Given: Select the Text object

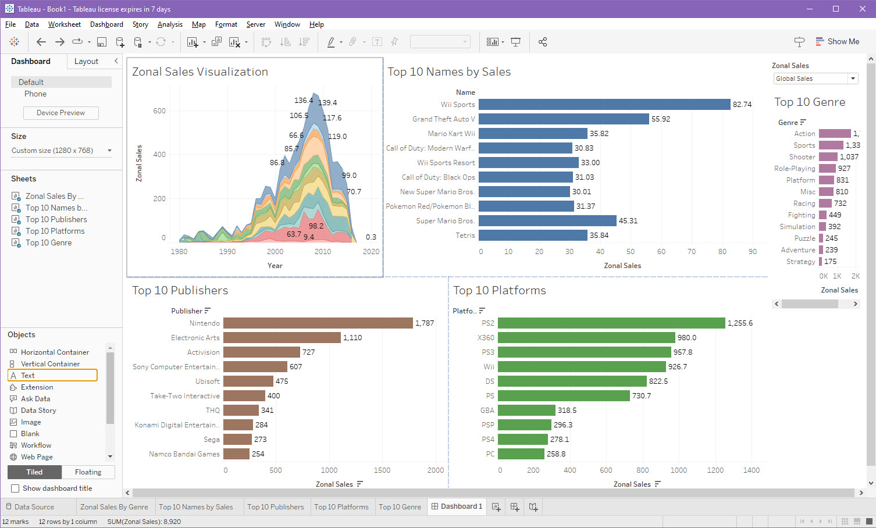Looking at the screenshot, I should click(52, 376).
